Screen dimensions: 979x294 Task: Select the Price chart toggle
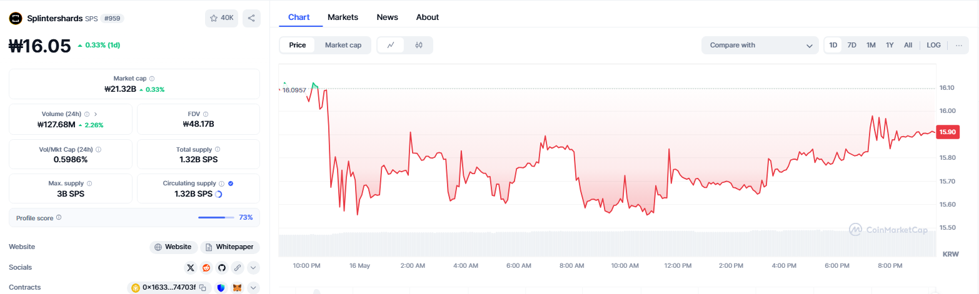[x=298, y=45]
